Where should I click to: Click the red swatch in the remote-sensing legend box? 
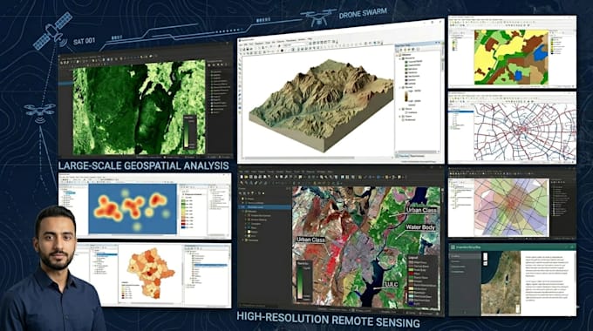coord(412,274)
